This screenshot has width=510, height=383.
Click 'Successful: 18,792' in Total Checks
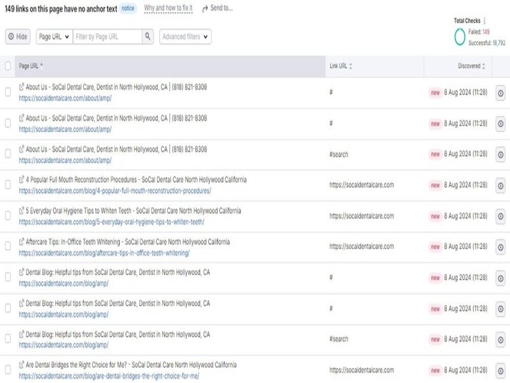click(x=487, y=43)
